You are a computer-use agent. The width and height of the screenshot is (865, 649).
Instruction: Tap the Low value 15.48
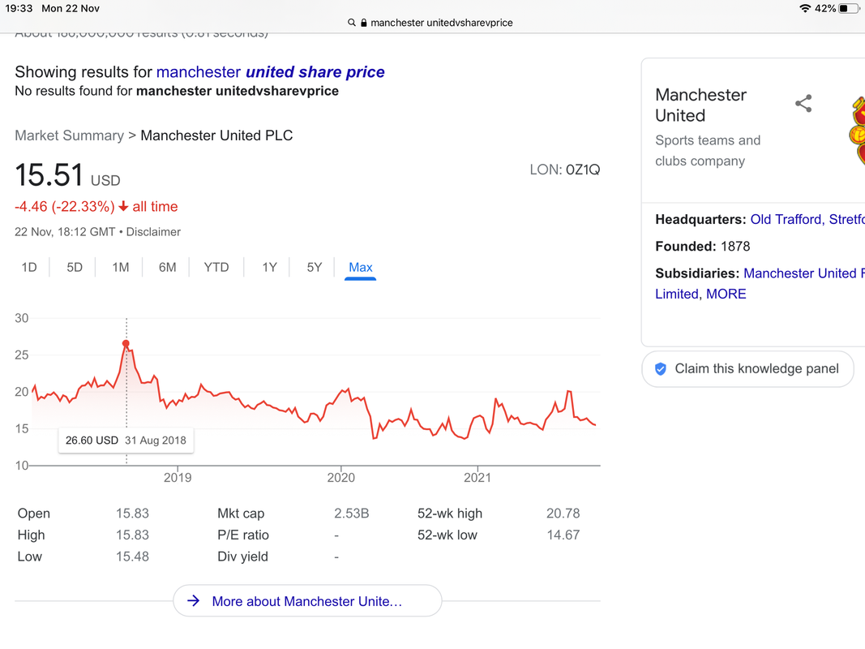coord(132,557)
